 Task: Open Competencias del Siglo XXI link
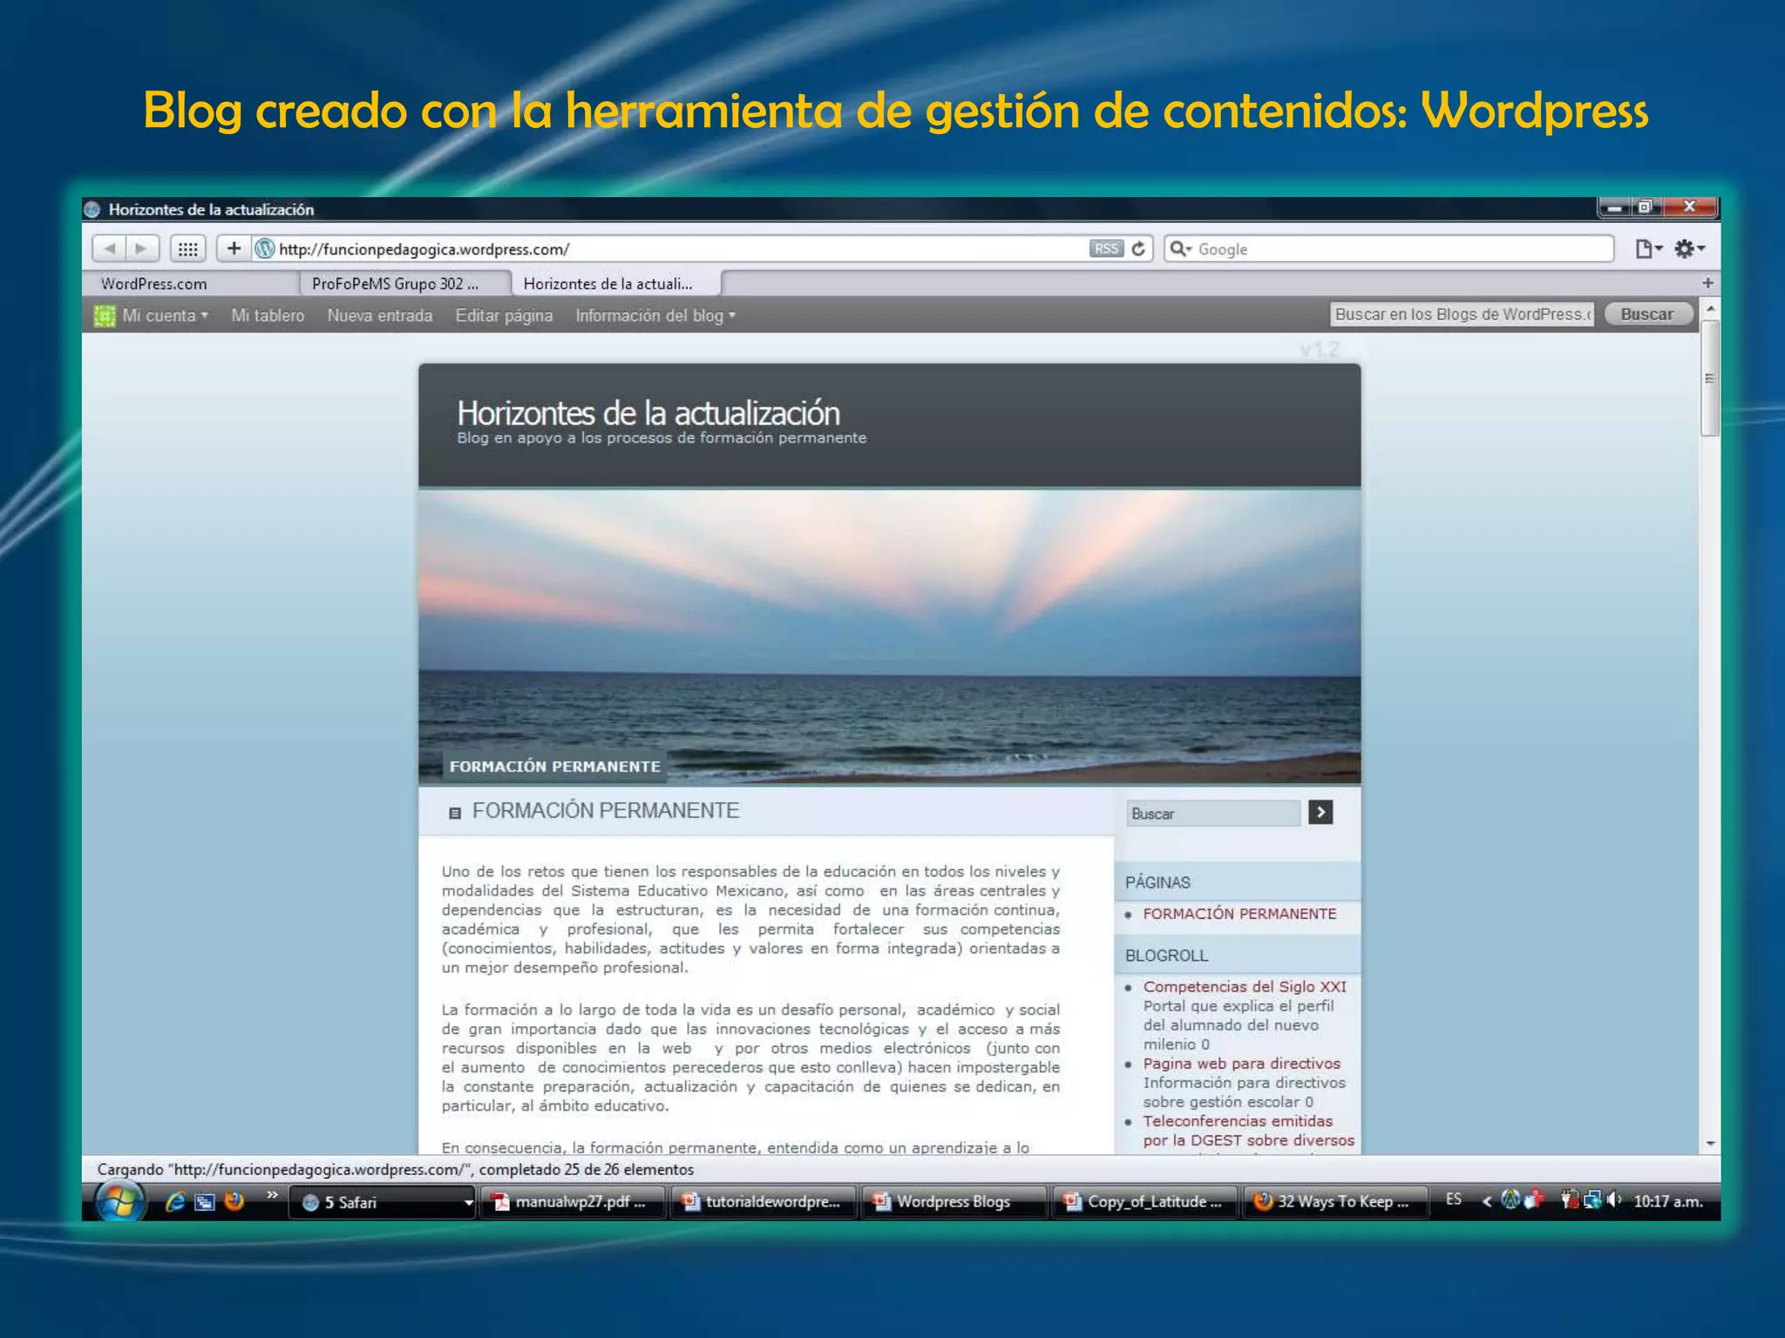(1245, 987)
